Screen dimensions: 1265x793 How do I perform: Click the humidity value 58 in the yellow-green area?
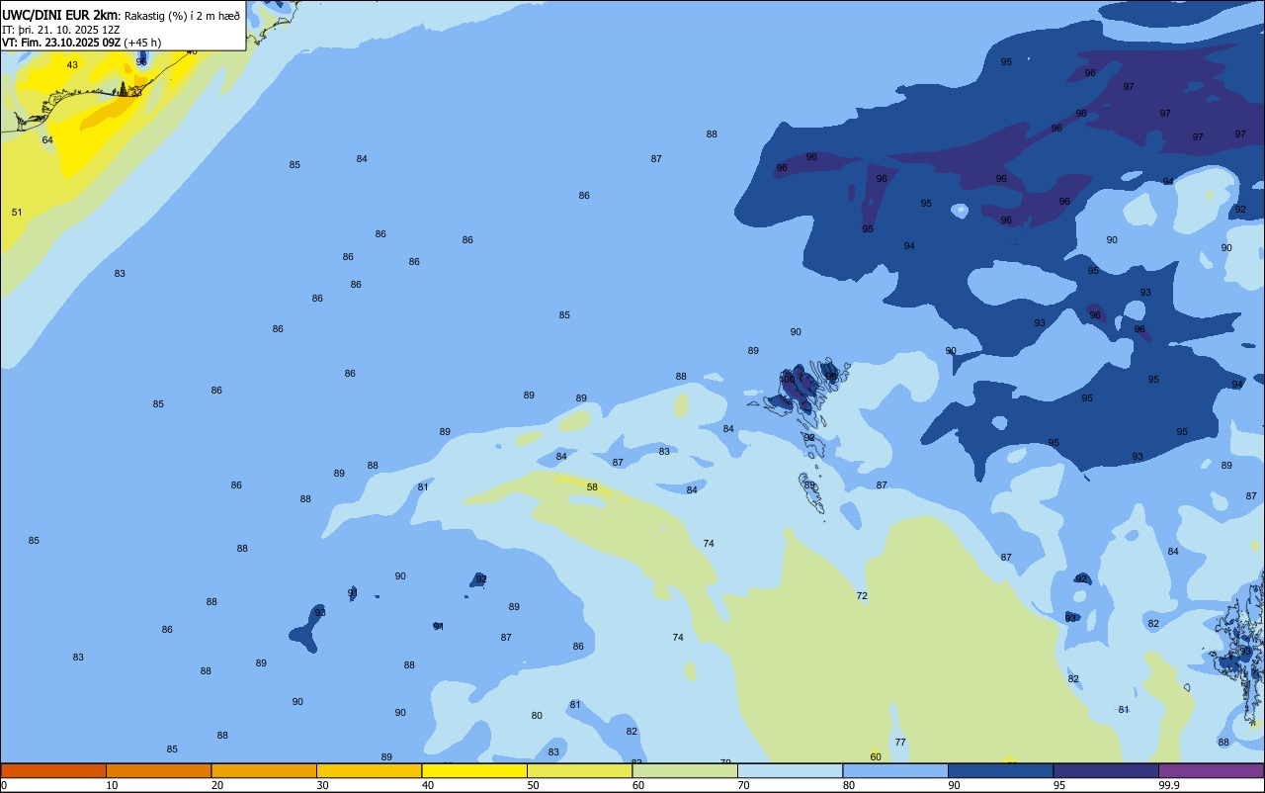tap(592, 487)
